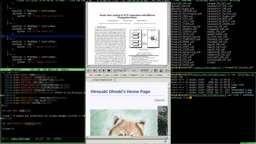Viewport: 256px width, 144px height.
Task: Jump back ten pages with double-left arrow
Action: 94,70
